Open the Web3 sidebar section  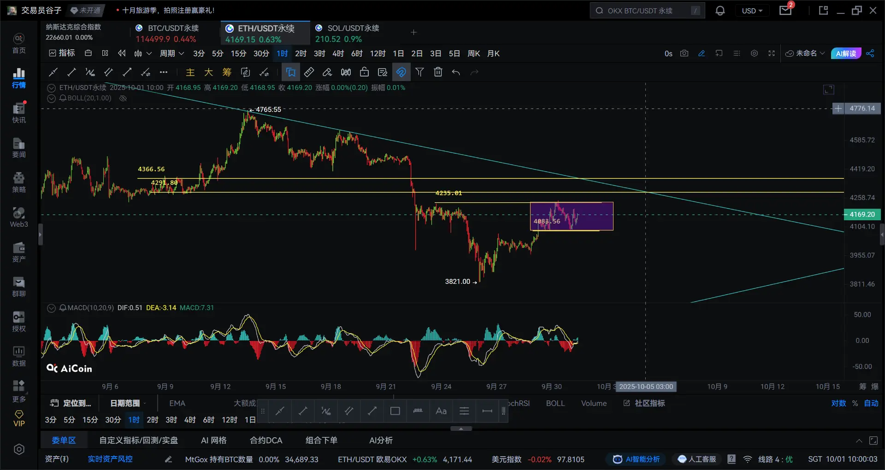click(x=19, y=217)
